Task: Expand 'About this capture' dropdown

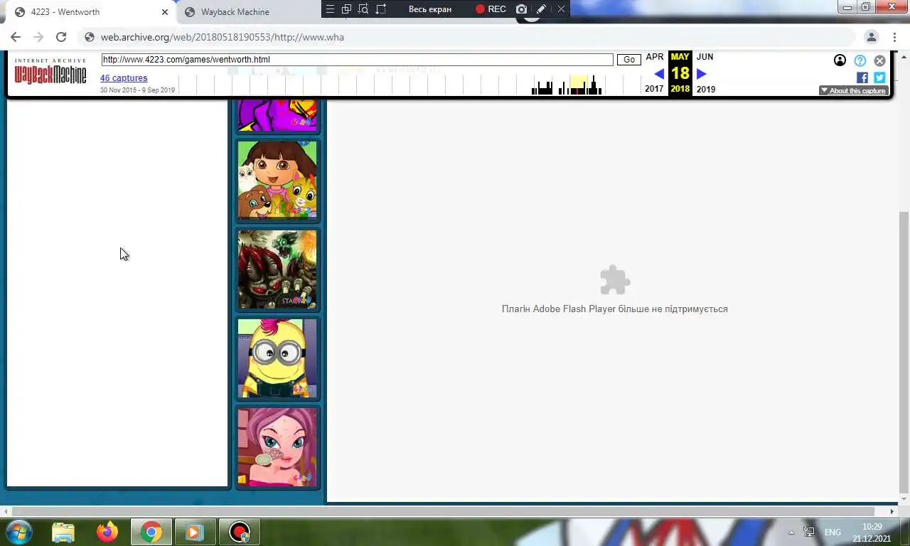Action: pos(853,90)
